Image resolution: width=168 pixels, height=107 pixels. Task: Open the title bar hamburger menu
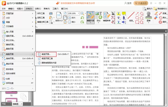click(x=151, y=3)
